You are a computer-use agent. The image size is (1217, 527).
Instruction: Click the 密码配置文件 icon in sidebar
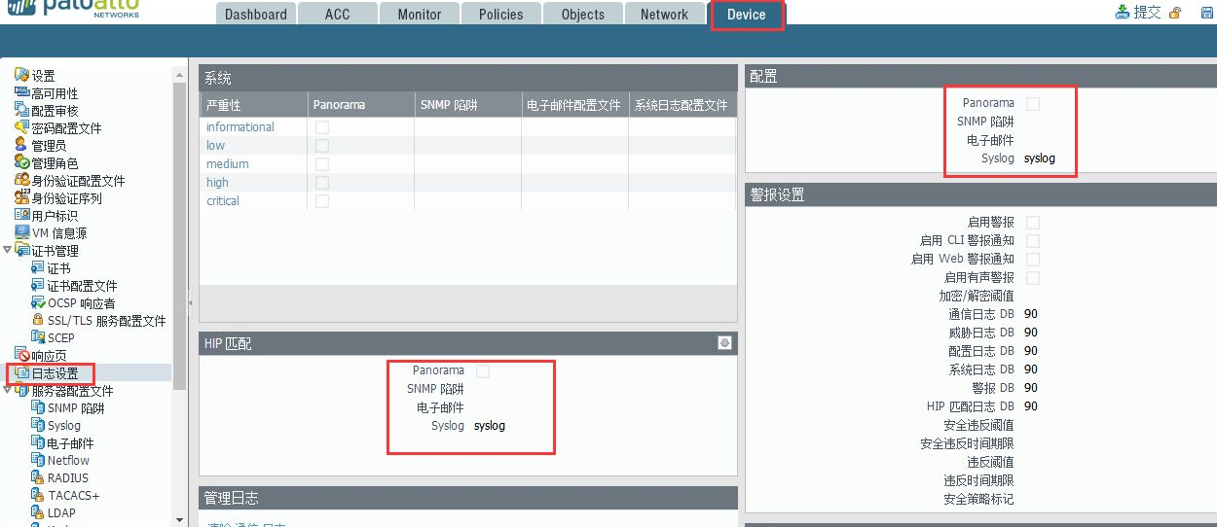click(x=21, y=127)
